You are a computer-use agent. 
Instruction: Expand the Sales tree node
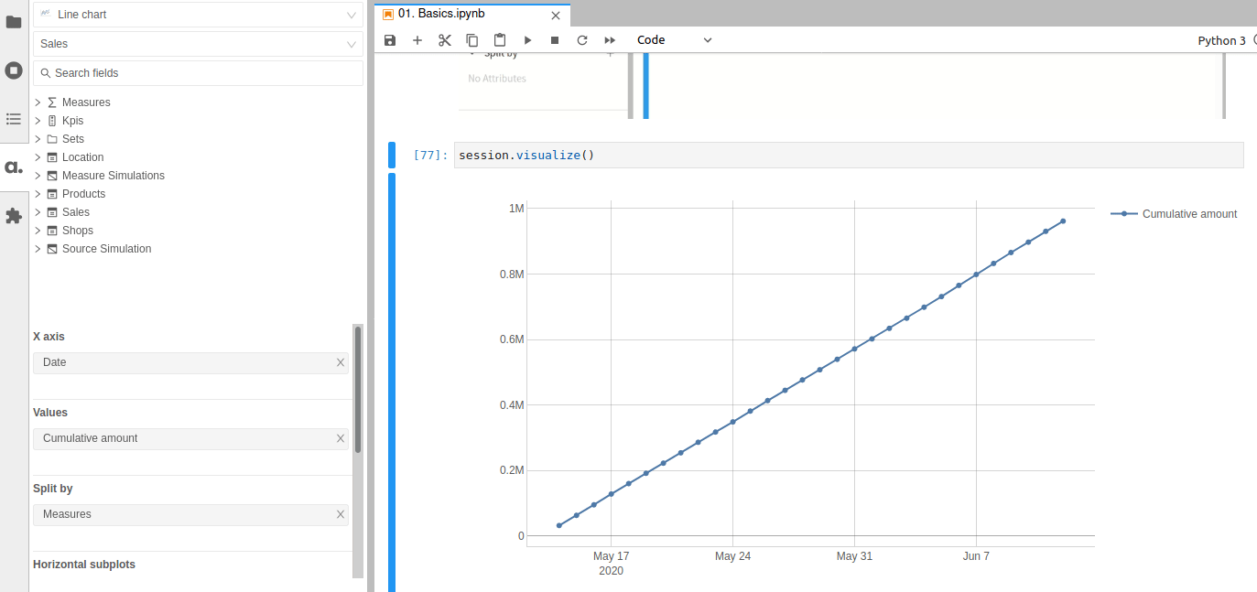tap(38, 212)
